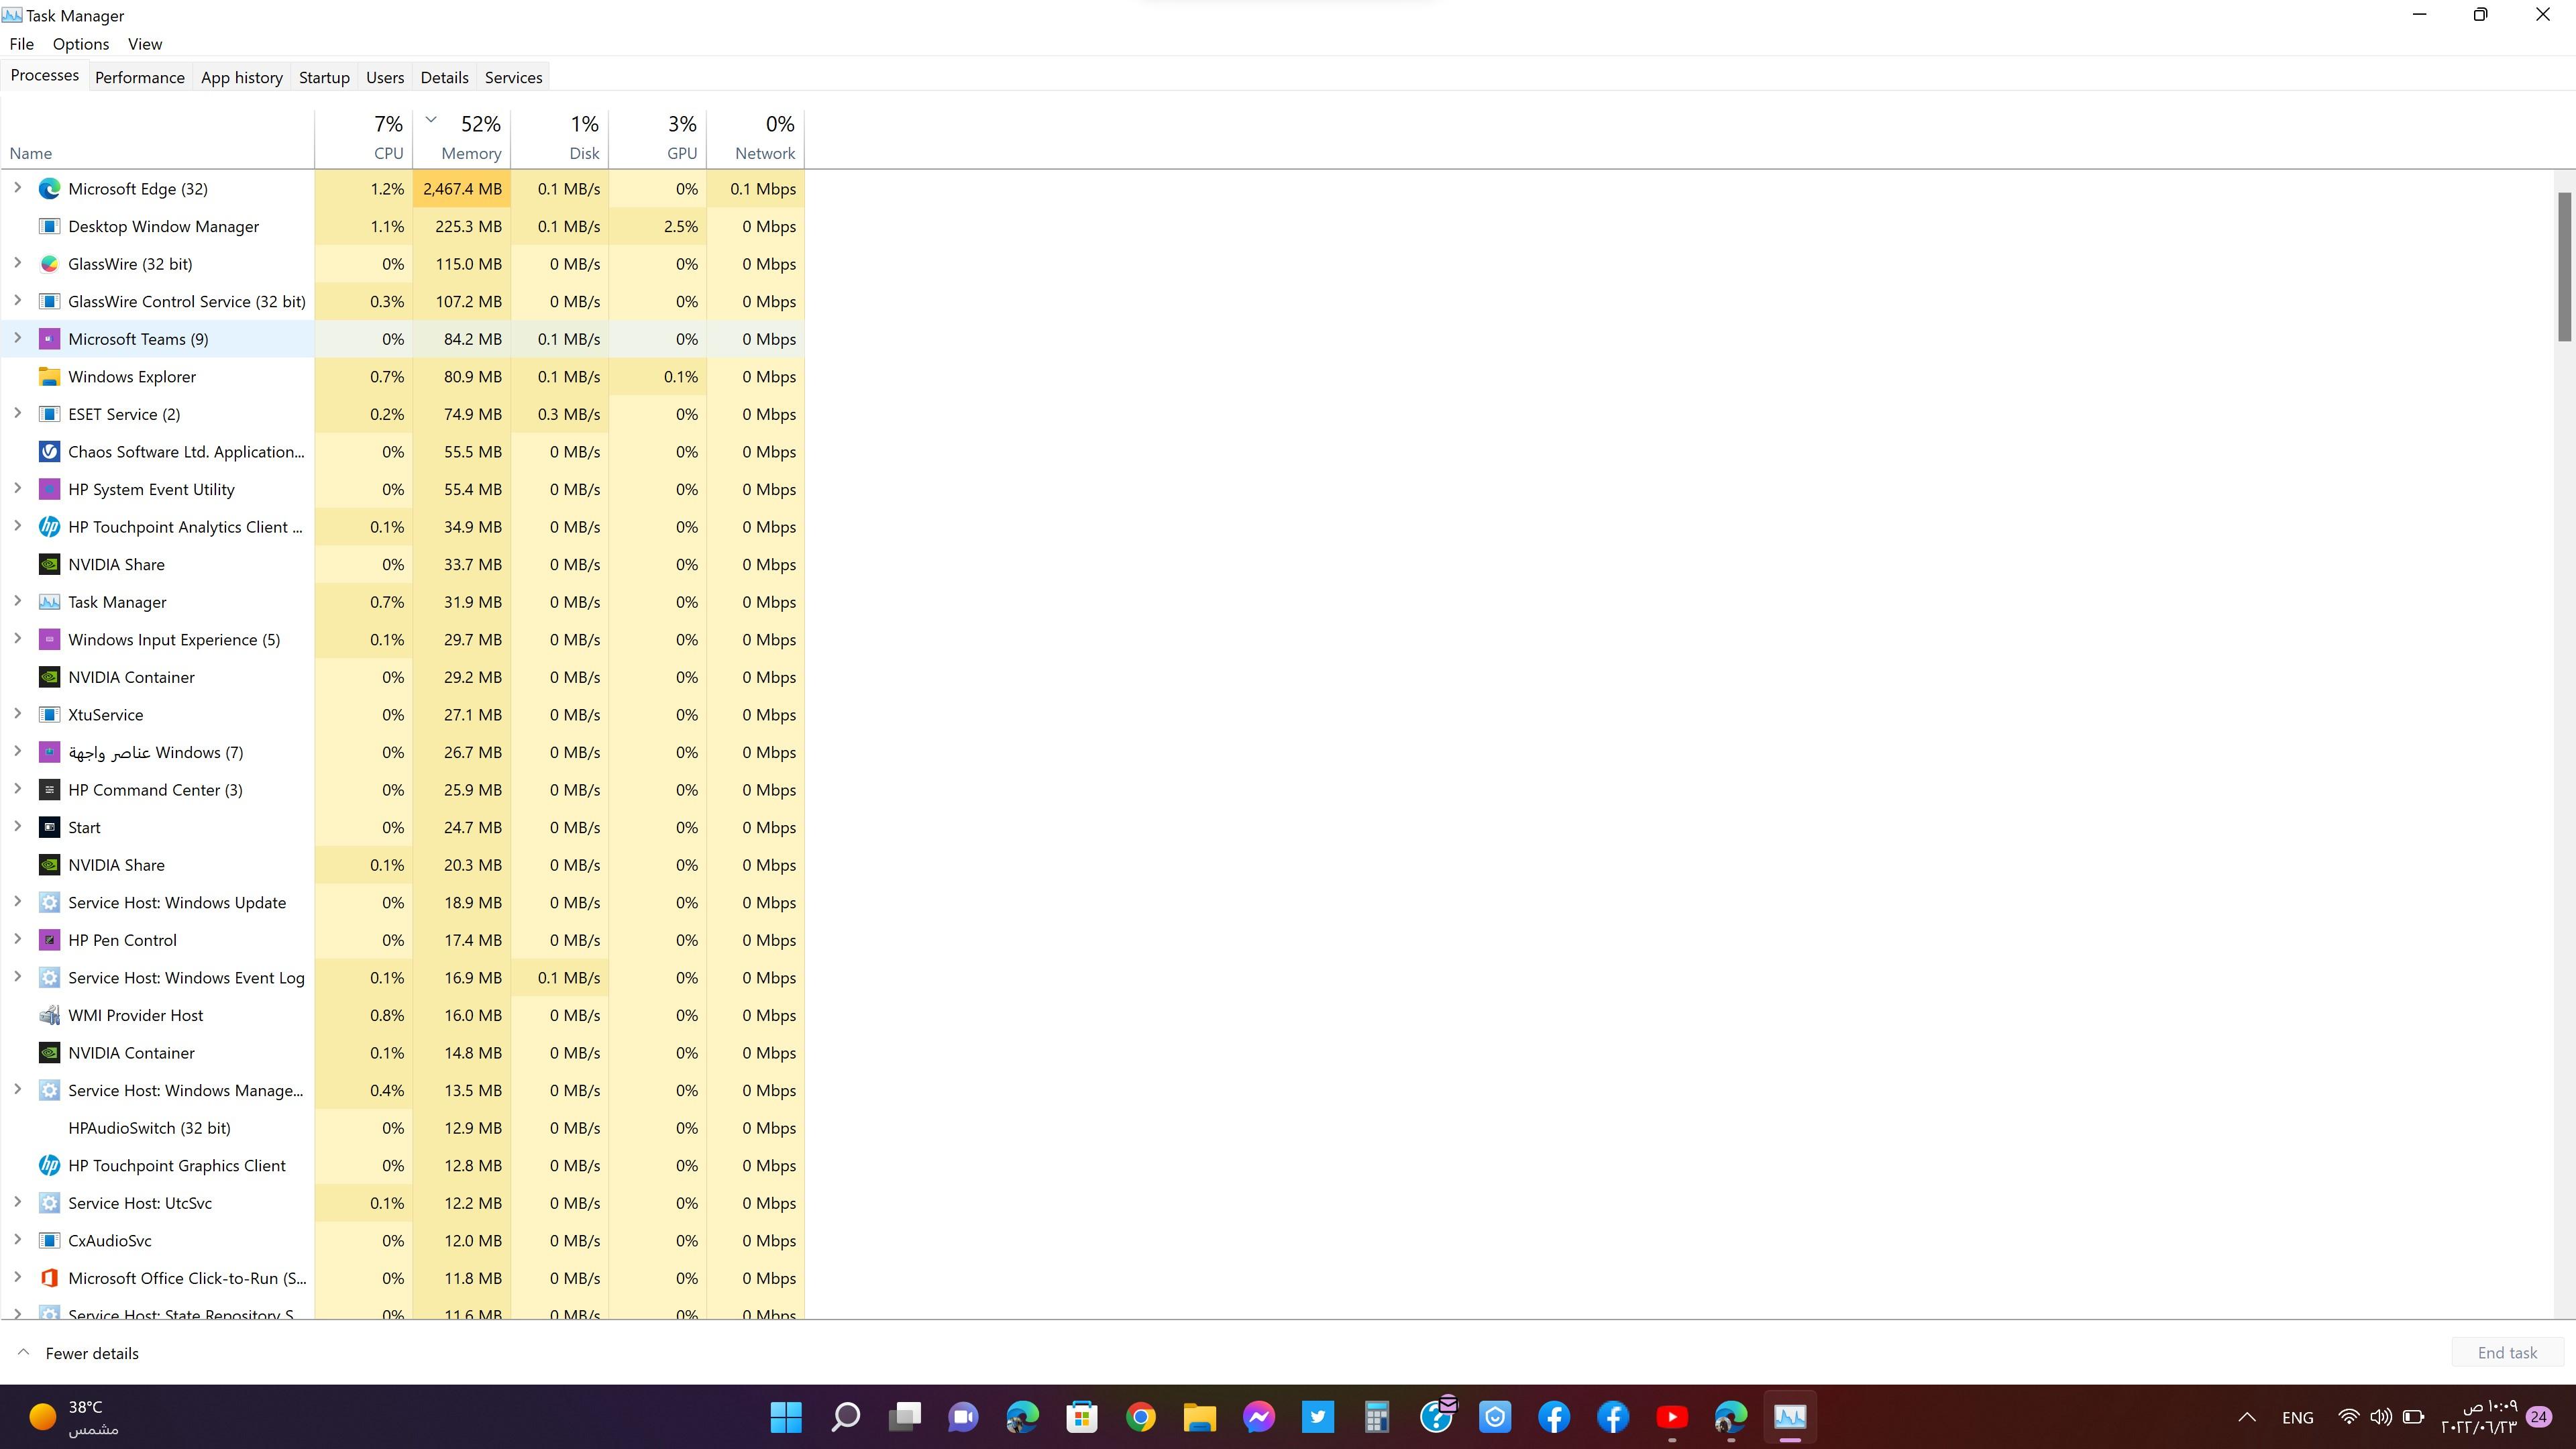The height and width of the screenshot is (1449, 2576).
Task: Open the Windows Start menu on taskbar
Action: (x=786, y=1417)
